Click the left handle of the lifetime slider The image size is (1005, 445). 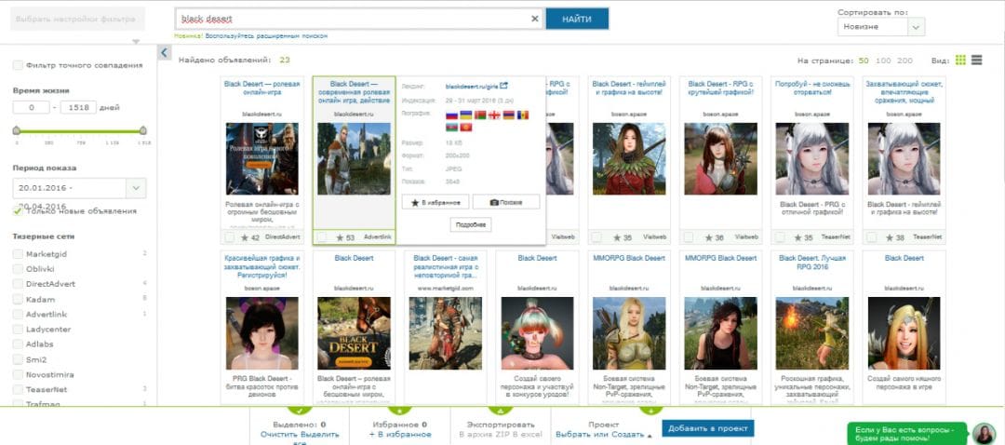click(16, 130)
